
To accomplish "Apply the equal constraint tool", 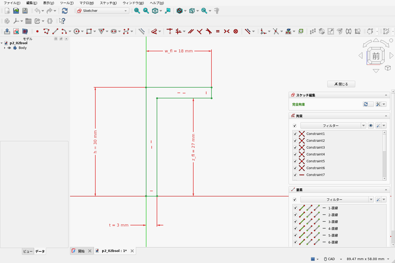I will point(218,31).
